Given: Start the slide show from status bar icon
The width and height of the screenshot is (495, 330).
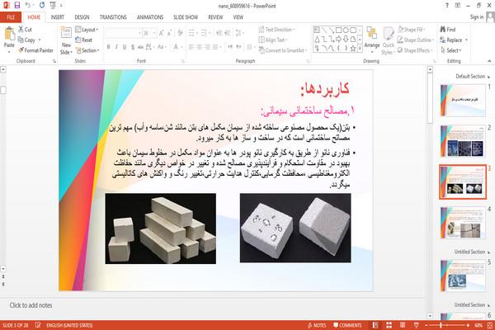Looking at the screenshot, I should pos(416,325).
